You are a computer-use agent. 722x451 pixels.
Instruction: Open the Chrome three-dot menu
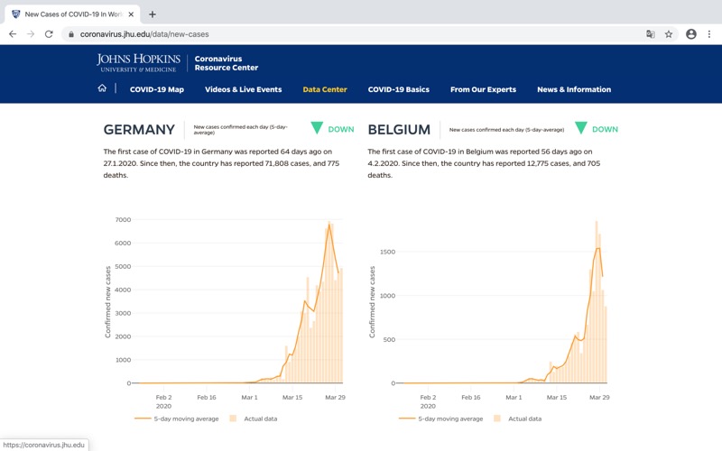[x=710, y=34]
